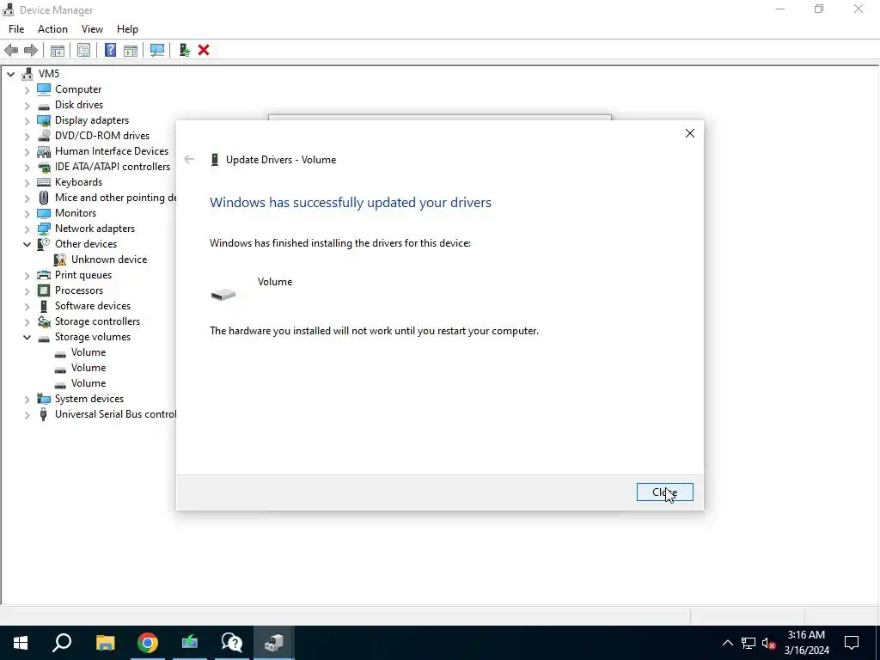Click the Update device driver toolbar icon

coord(184,51)
